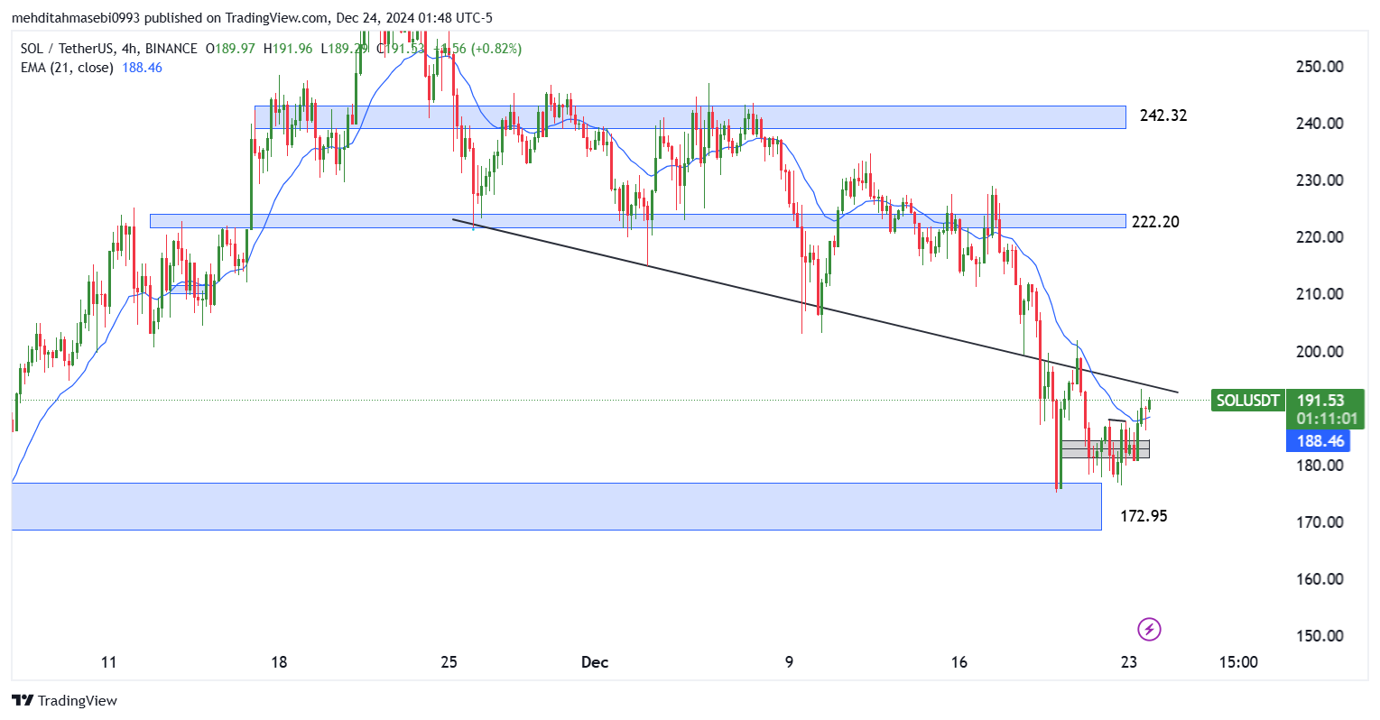Select the 242.32 blue resistance zone rectangle
Image resolution: width=1380 pixels, height=720 pixels.
pos(690,117)
